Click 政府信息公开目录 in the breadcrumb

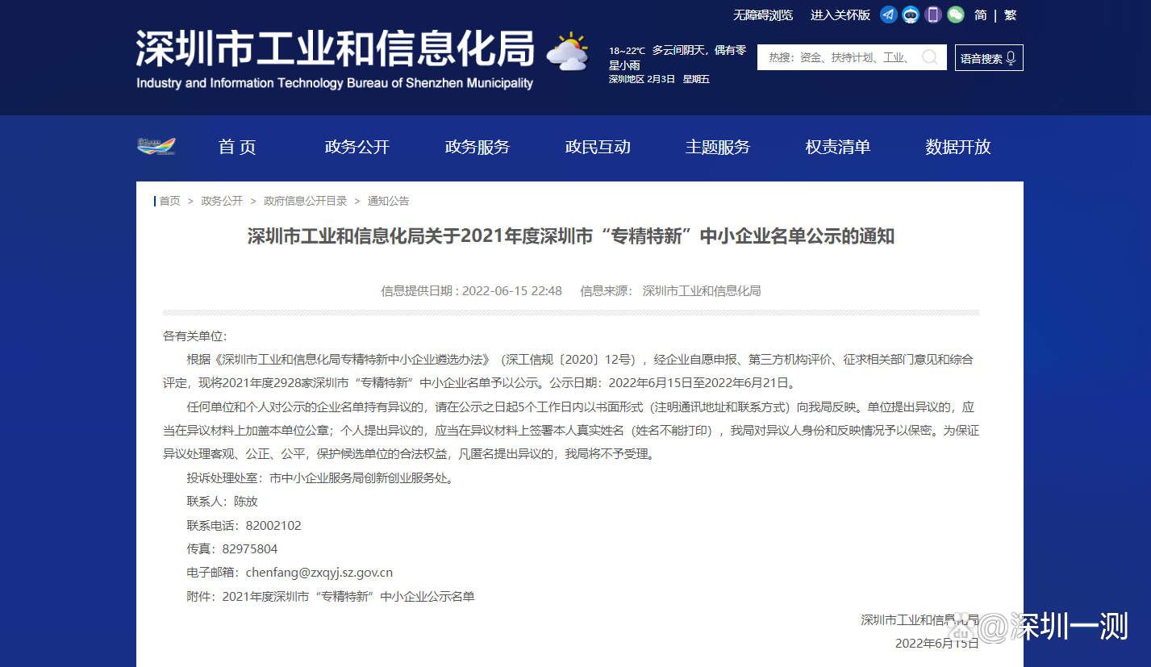(x=305, y=201)
